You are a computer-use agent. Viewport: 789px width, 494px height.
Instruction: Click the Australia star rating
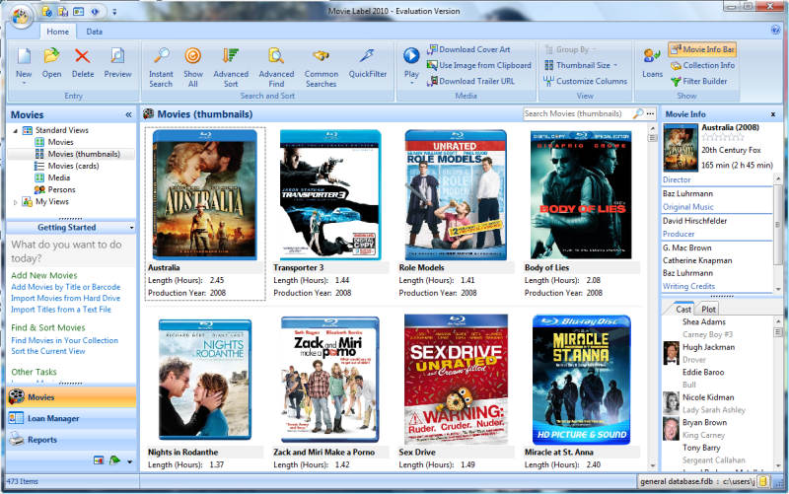pyautogui.click(x=723, y=137)
